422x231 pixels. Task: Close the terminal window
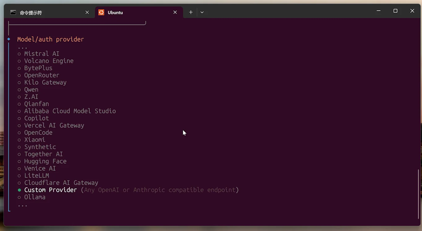pyautogui.click(x=412, y=11)
